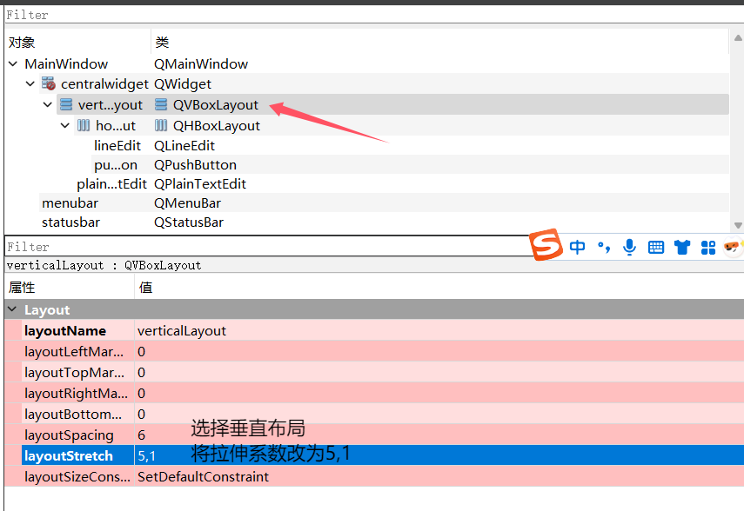Edit the layoutLeftMar... value 0
This screenshot has height=511, width=744.
coord(439,351)
